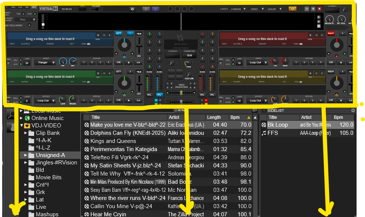Open the browser search magnifier
This screenshot has height=217, width=365.
(x=10, y=114)
